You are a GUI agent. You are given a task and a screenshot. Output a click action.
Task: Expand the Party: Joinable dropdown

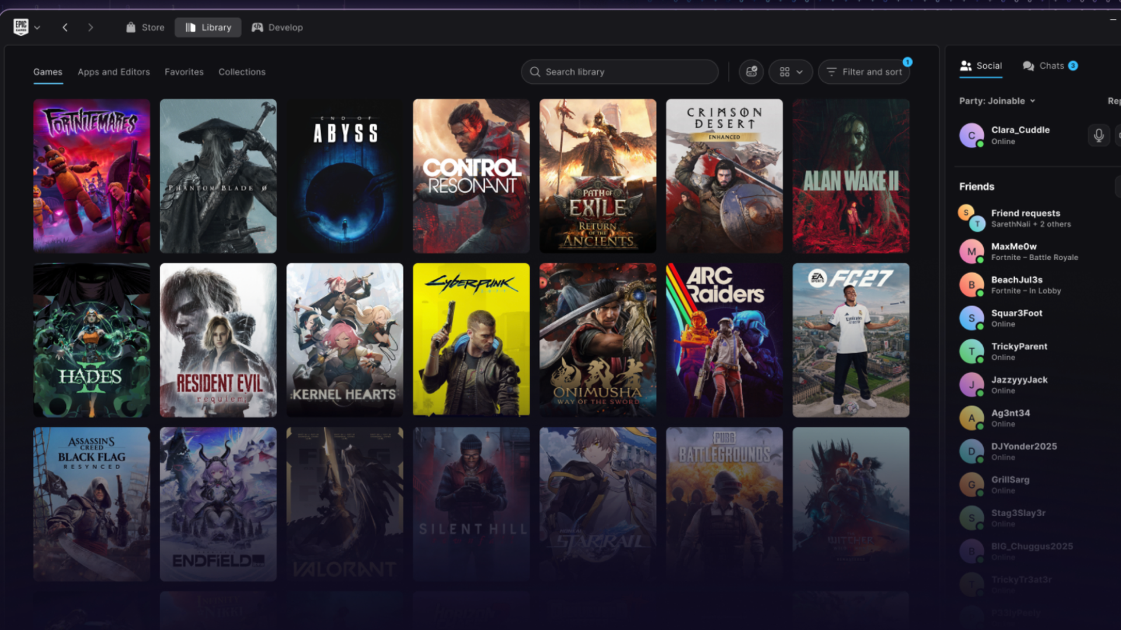click(997, 101)
